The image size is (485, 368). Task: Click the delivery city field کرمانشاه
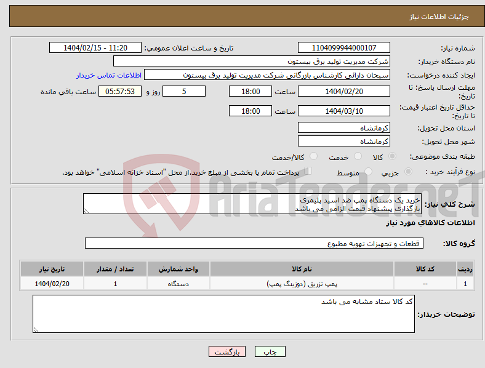point(343,142)
